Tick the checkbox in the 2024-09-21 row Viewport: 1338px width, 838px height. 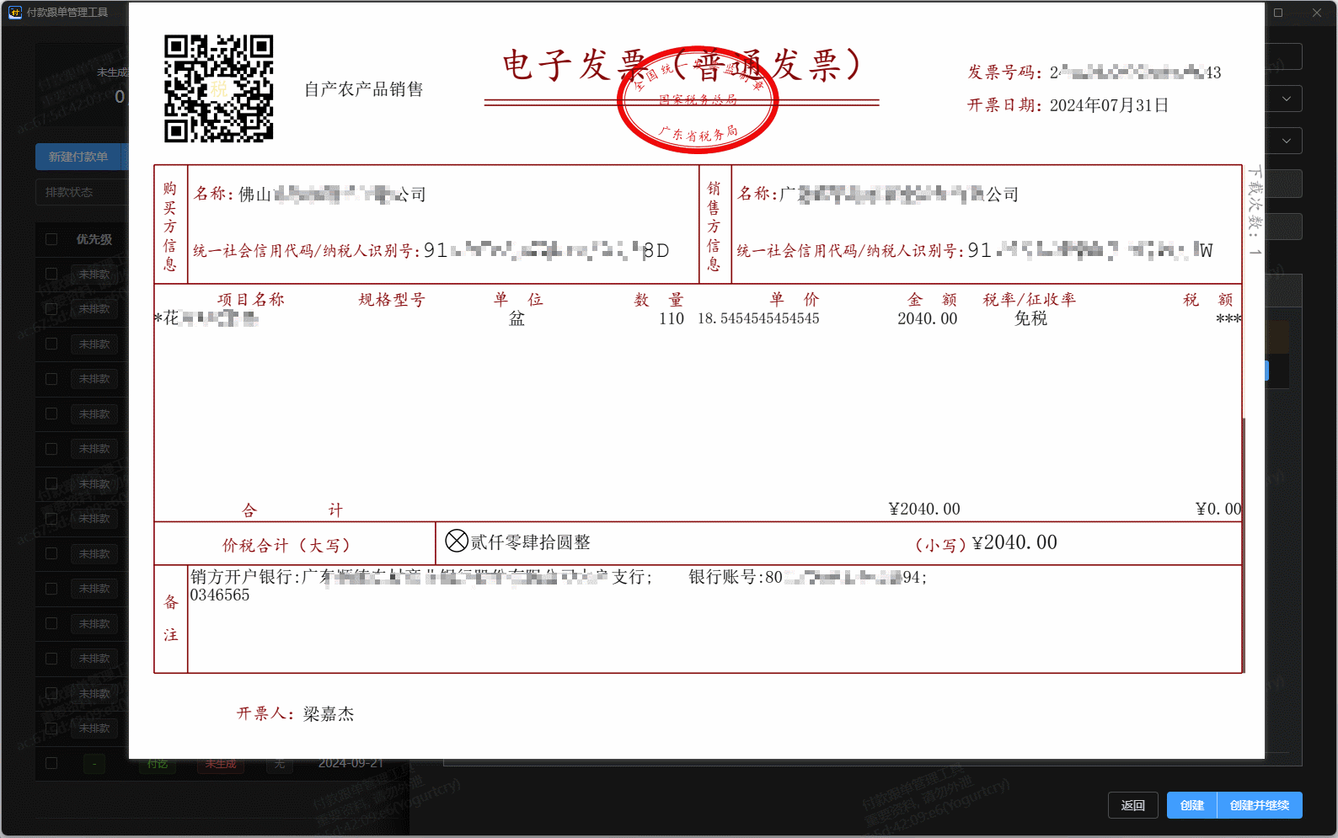click(51, 763)
